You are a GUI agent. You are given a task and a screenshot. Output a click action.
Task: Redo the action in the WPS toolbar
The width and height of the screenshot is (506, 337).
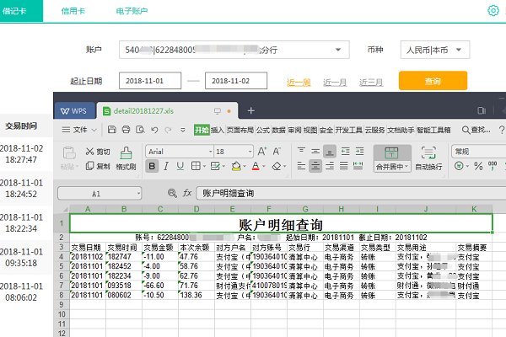[x=168, y=130]
